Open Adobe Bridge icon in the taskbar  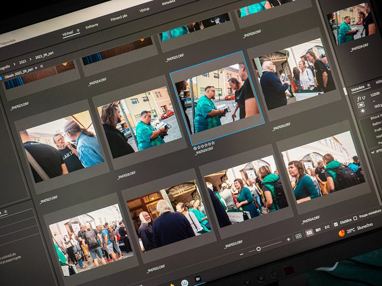point(198,279)
